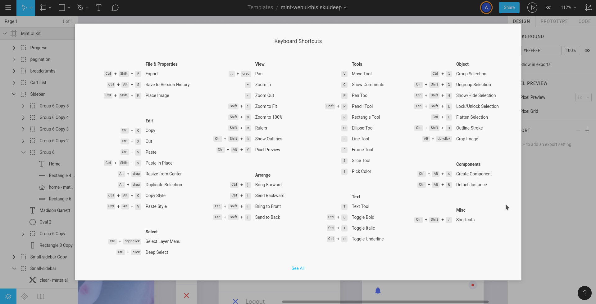Screen dimensions: 596x304
Task: Click the Oval 2 circle layer icon
Action: tap(33, 222)
